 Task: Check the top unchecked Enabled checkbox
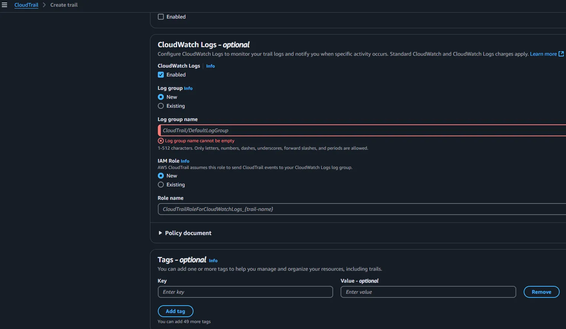click(161, 17)
